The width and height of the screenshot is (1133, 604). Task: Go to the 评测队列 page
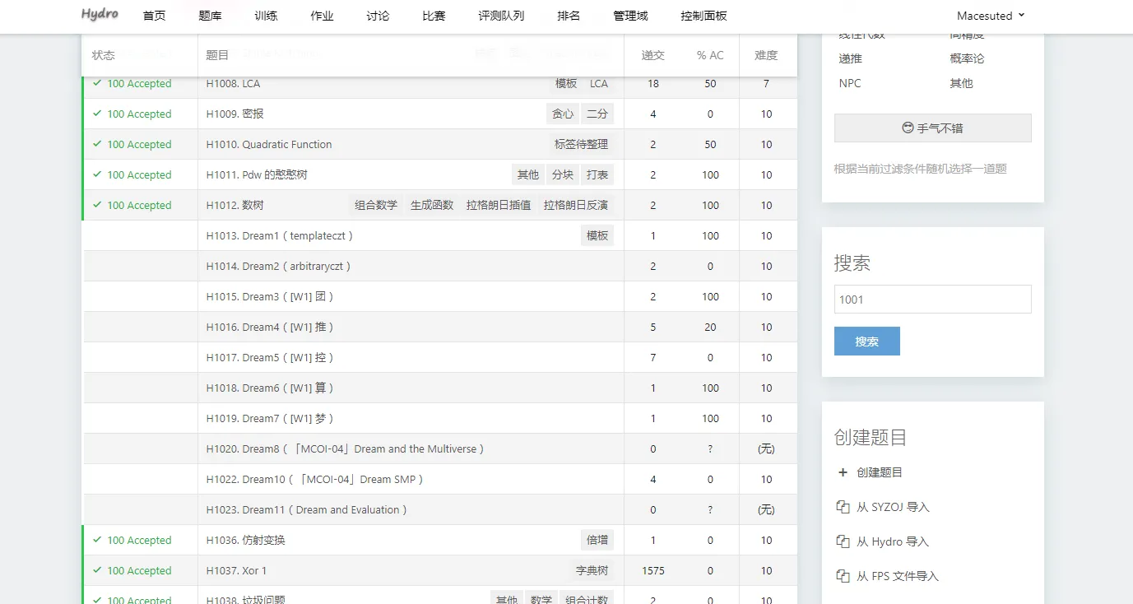(x=501, y=16)
